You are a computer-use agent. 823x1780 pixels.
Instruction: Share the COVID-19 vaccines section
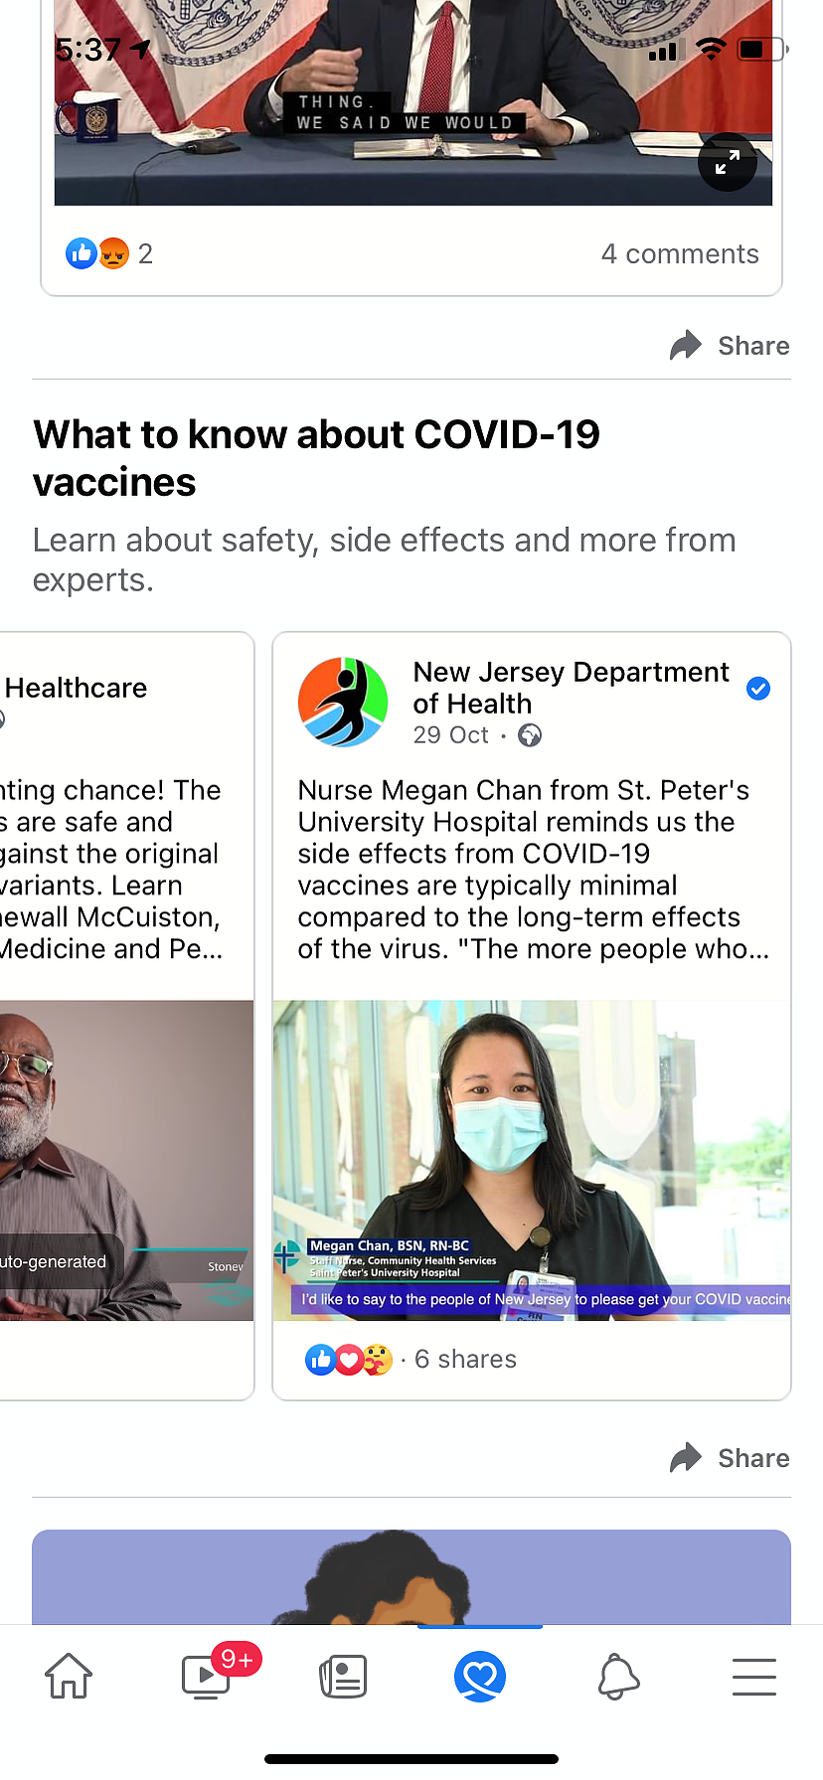pyautogui.click(x=731, y=1458)
